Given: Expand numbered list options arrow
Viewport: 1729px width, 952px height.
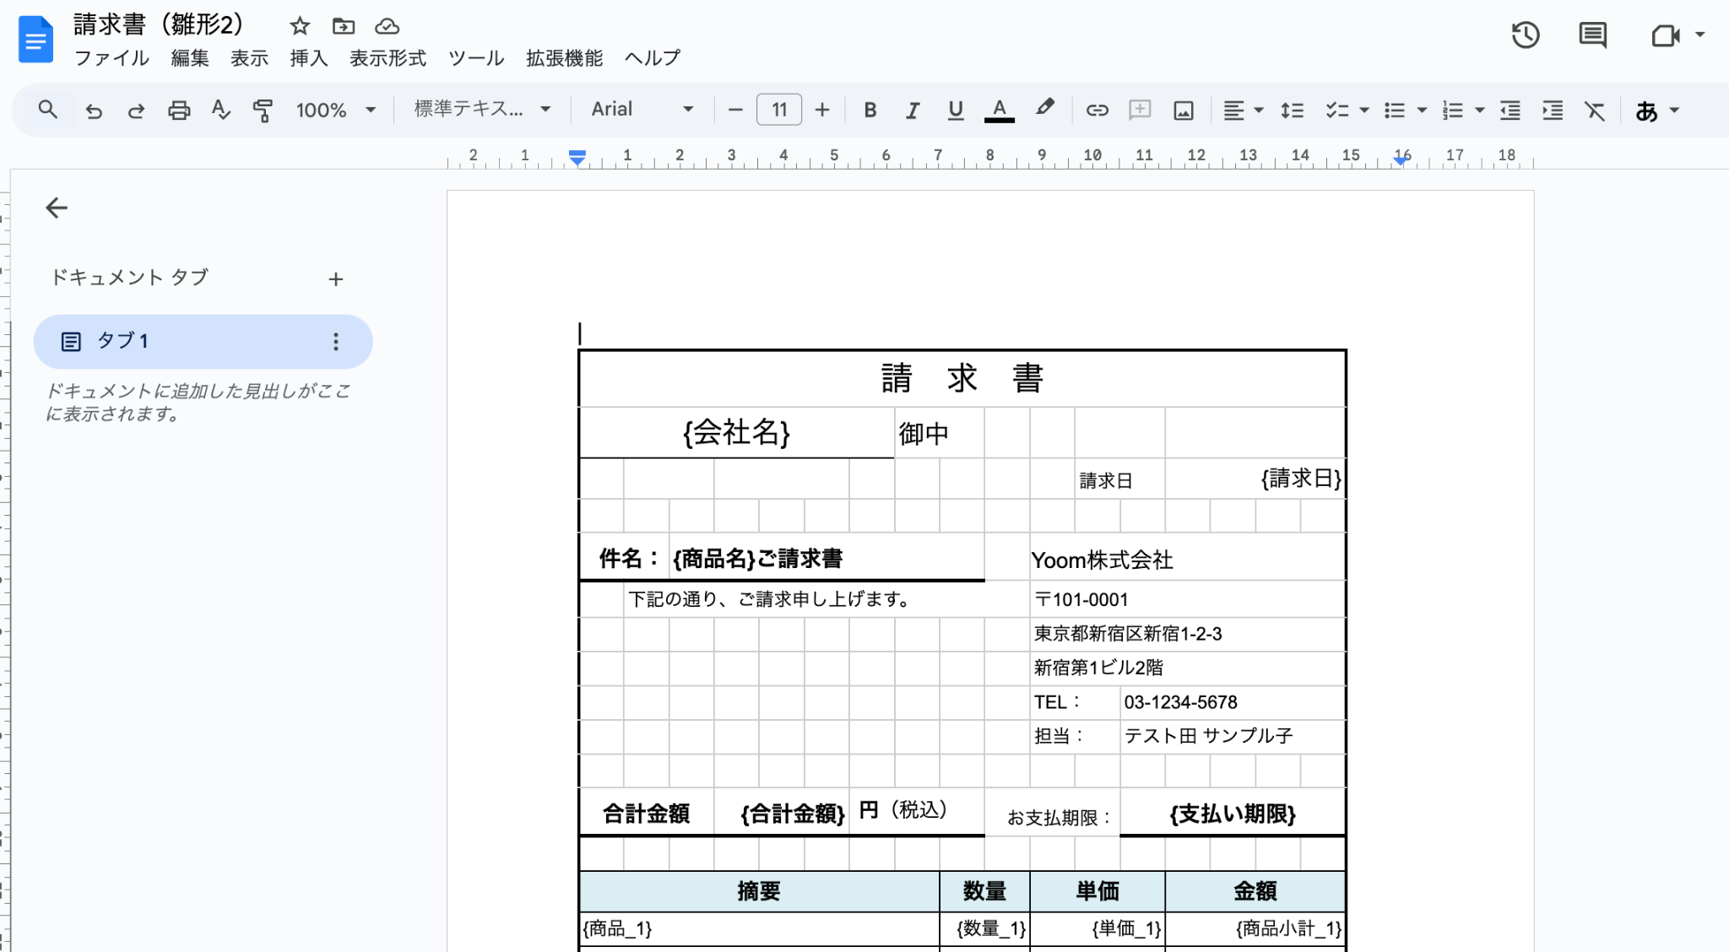Looking at the screenshot, I should click(1479, 110).
